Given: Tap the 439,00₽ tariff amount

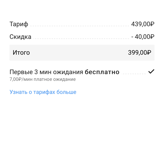Looking at the screenshot, I should (x=143, y=24).
